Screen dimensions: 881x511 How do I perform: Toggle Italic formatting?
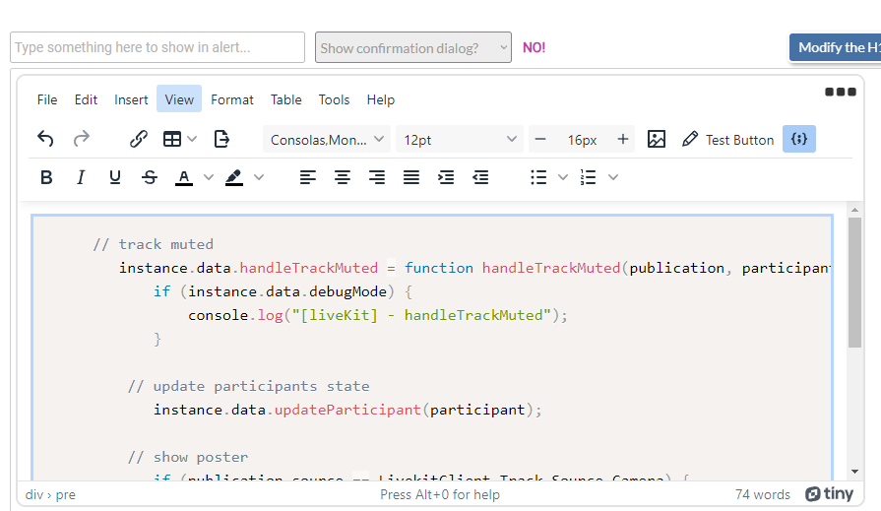click(x=81, y=177)
